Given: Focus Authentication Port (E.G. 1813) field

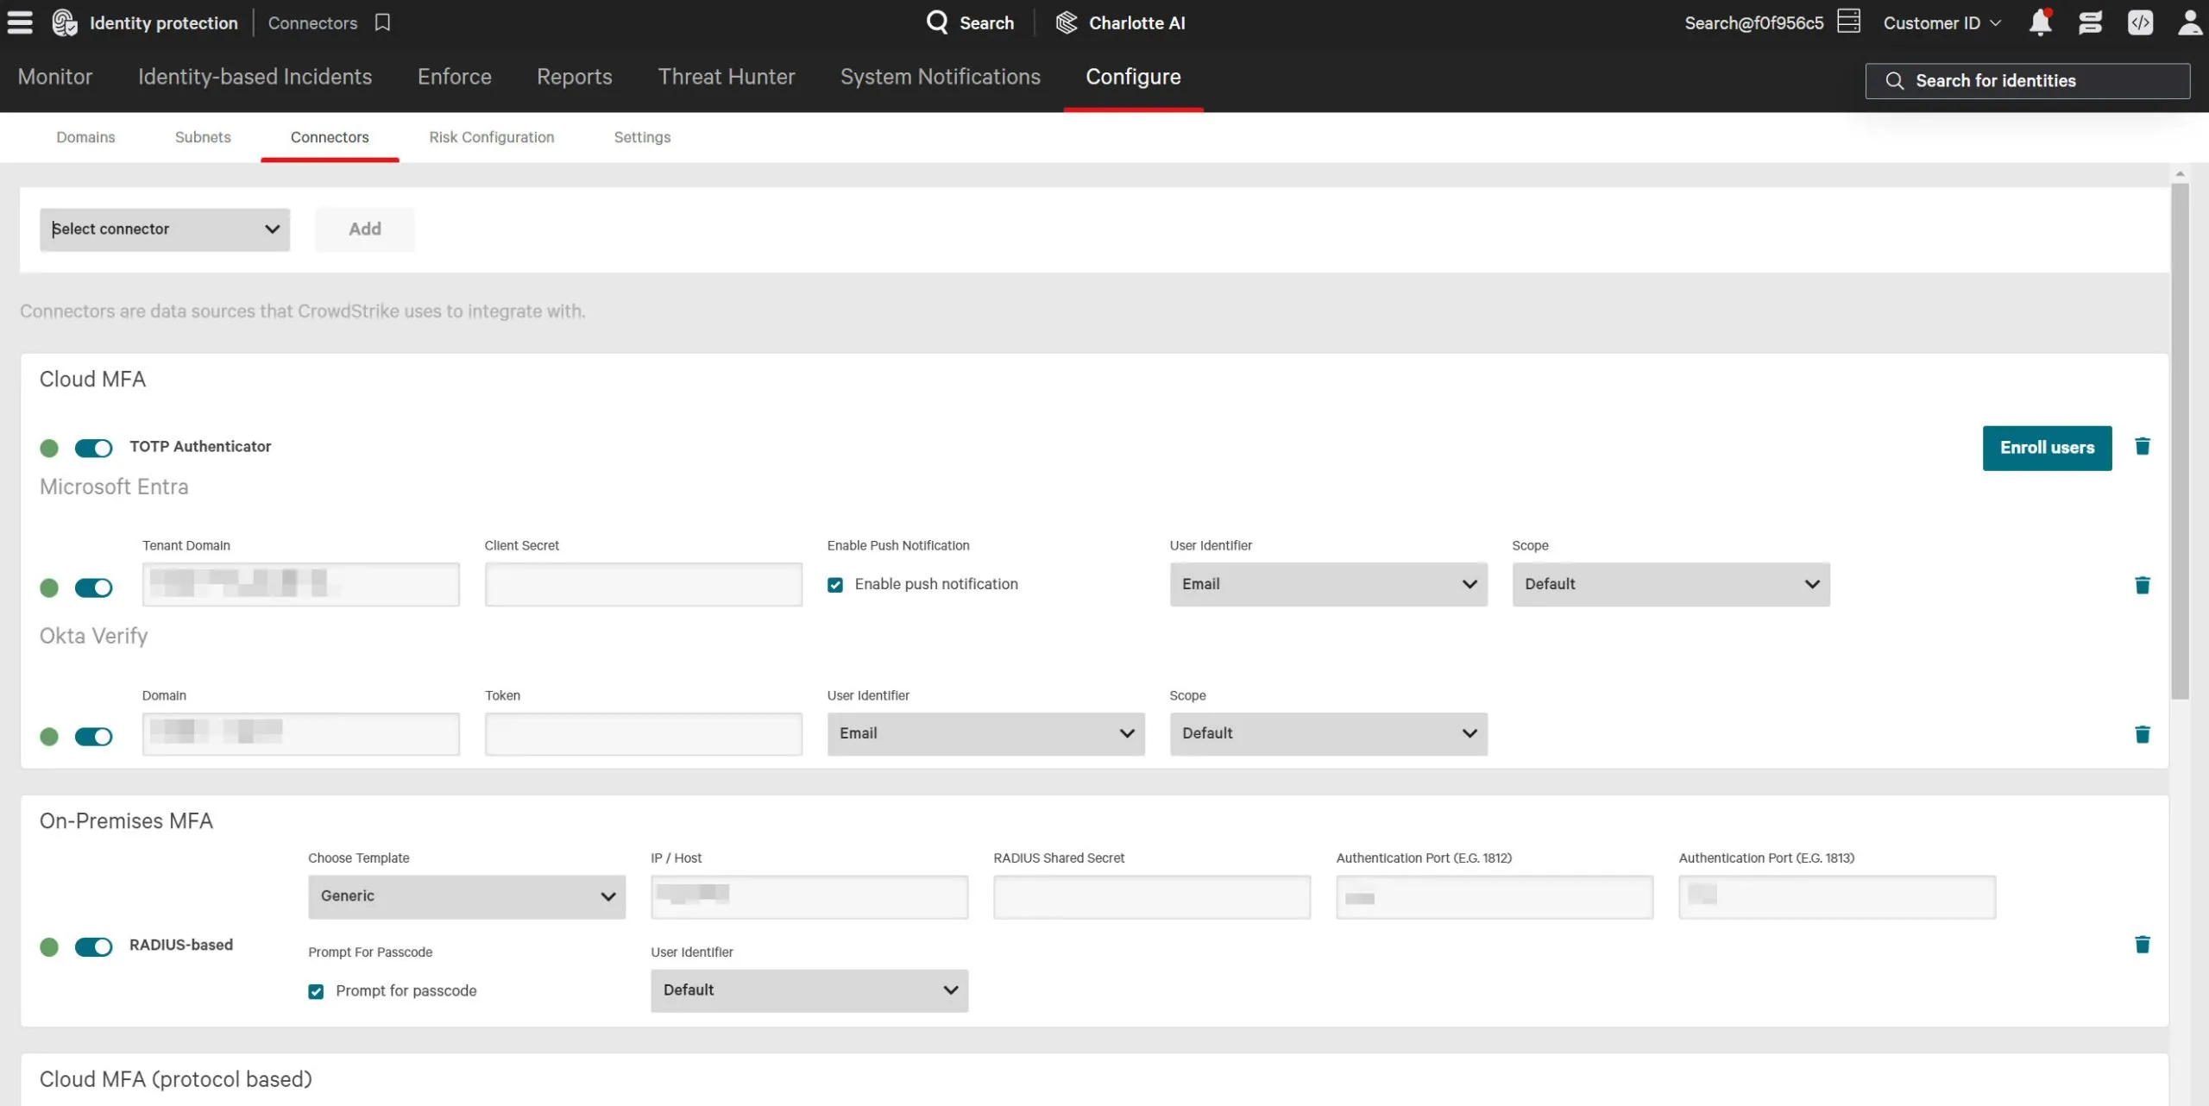Looking at the screenshot, I should click(1837, 896).
